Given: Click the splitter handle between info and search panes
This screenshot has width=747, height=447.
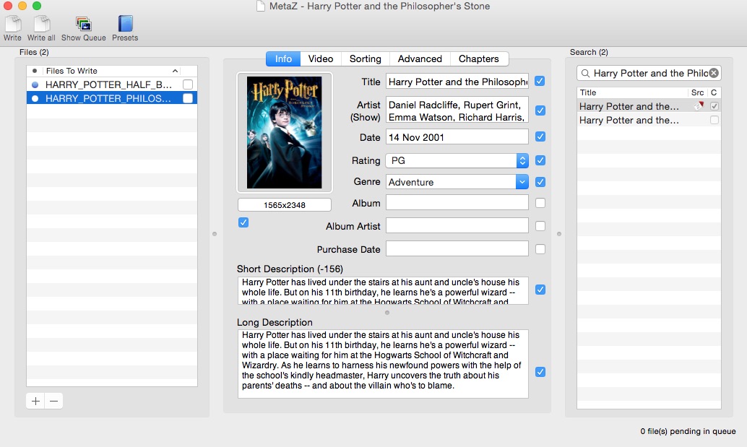Looking at the screenshot, I should 559,234.
